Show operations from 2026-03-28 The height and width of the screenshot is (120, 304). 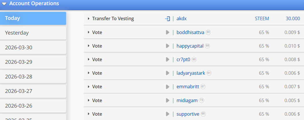pos(33,77)
